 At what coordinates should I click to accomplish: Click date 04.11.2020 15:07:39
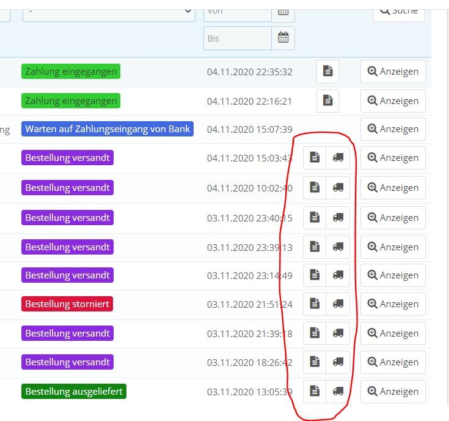[x=250, y=129]
